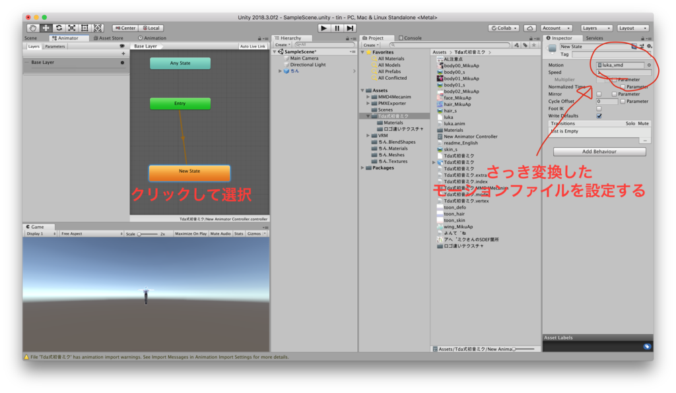The height and width of the screenshot is (393, 676).
Task: Open Inspector gear settings menu
Action: [x=650, y=46]
